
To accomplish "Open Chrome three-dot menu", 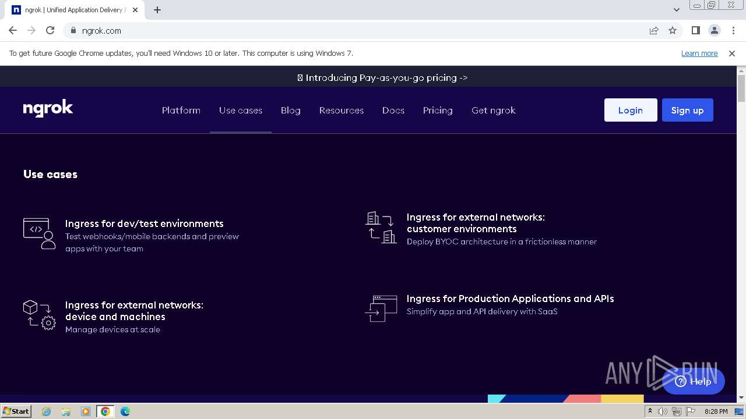I will pos(733,30).
